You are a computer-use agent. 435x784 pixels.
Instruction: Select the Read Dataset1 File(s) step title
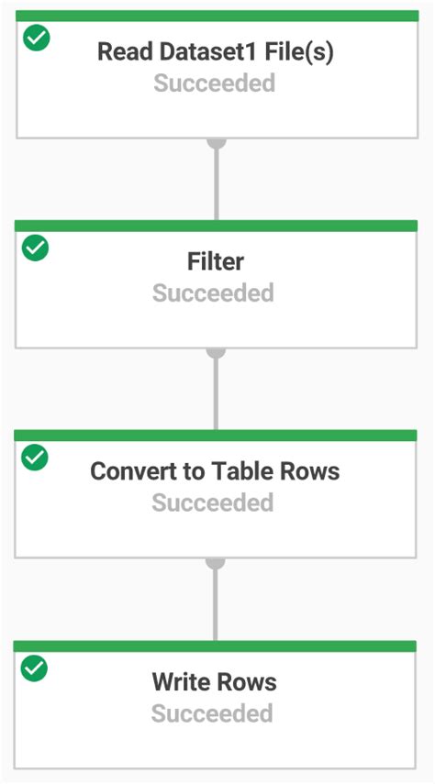(x=216, y=52)
